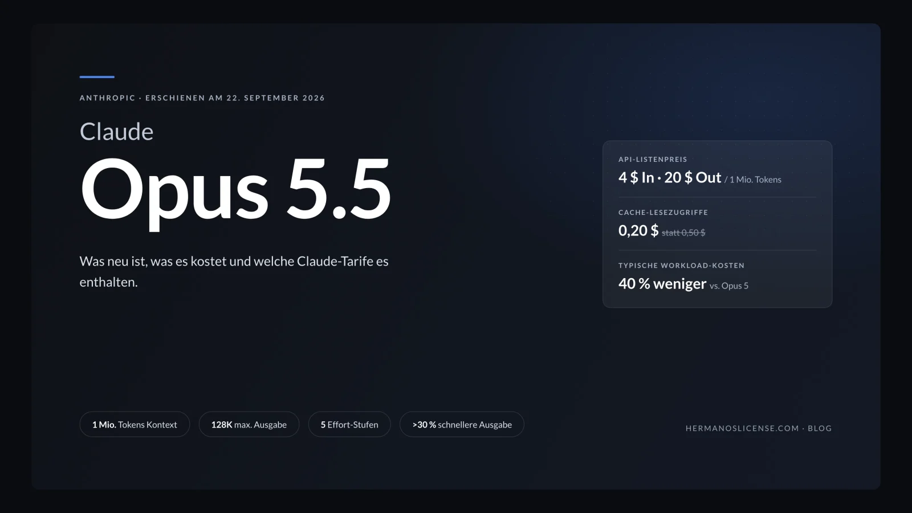The height and width of the screenshot is (513, 912).
Task: Click the 'CACHE-LESEZUGRIFFE' label
Action: coord(663,213)
